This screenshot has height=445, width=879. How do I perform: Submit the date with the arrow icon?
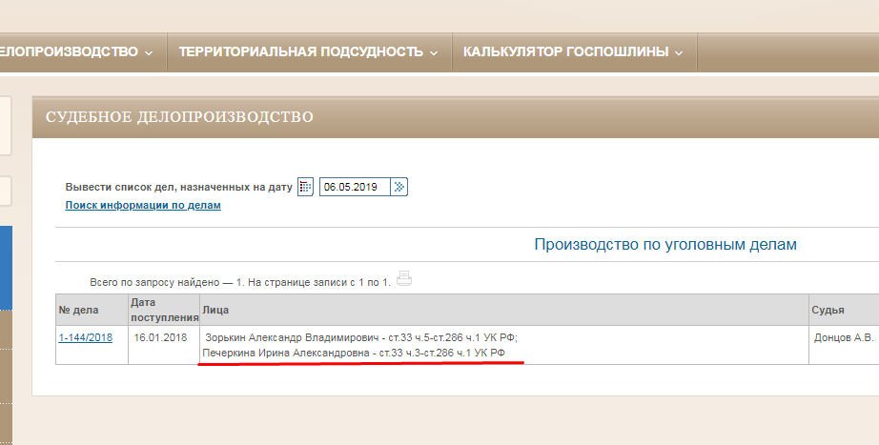pos(399,187)
